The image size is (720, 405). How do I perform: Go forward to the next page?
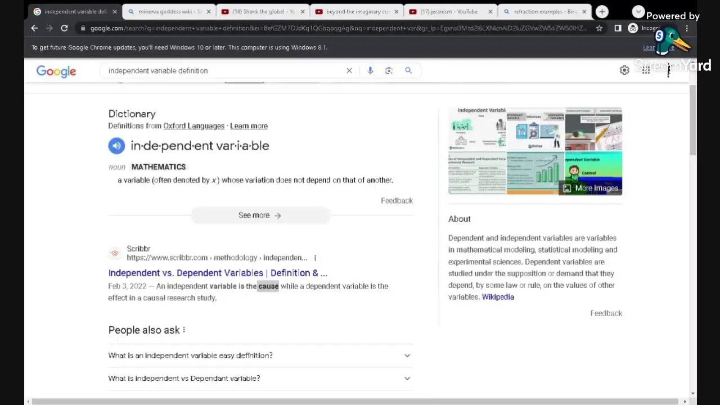[49, 28]
